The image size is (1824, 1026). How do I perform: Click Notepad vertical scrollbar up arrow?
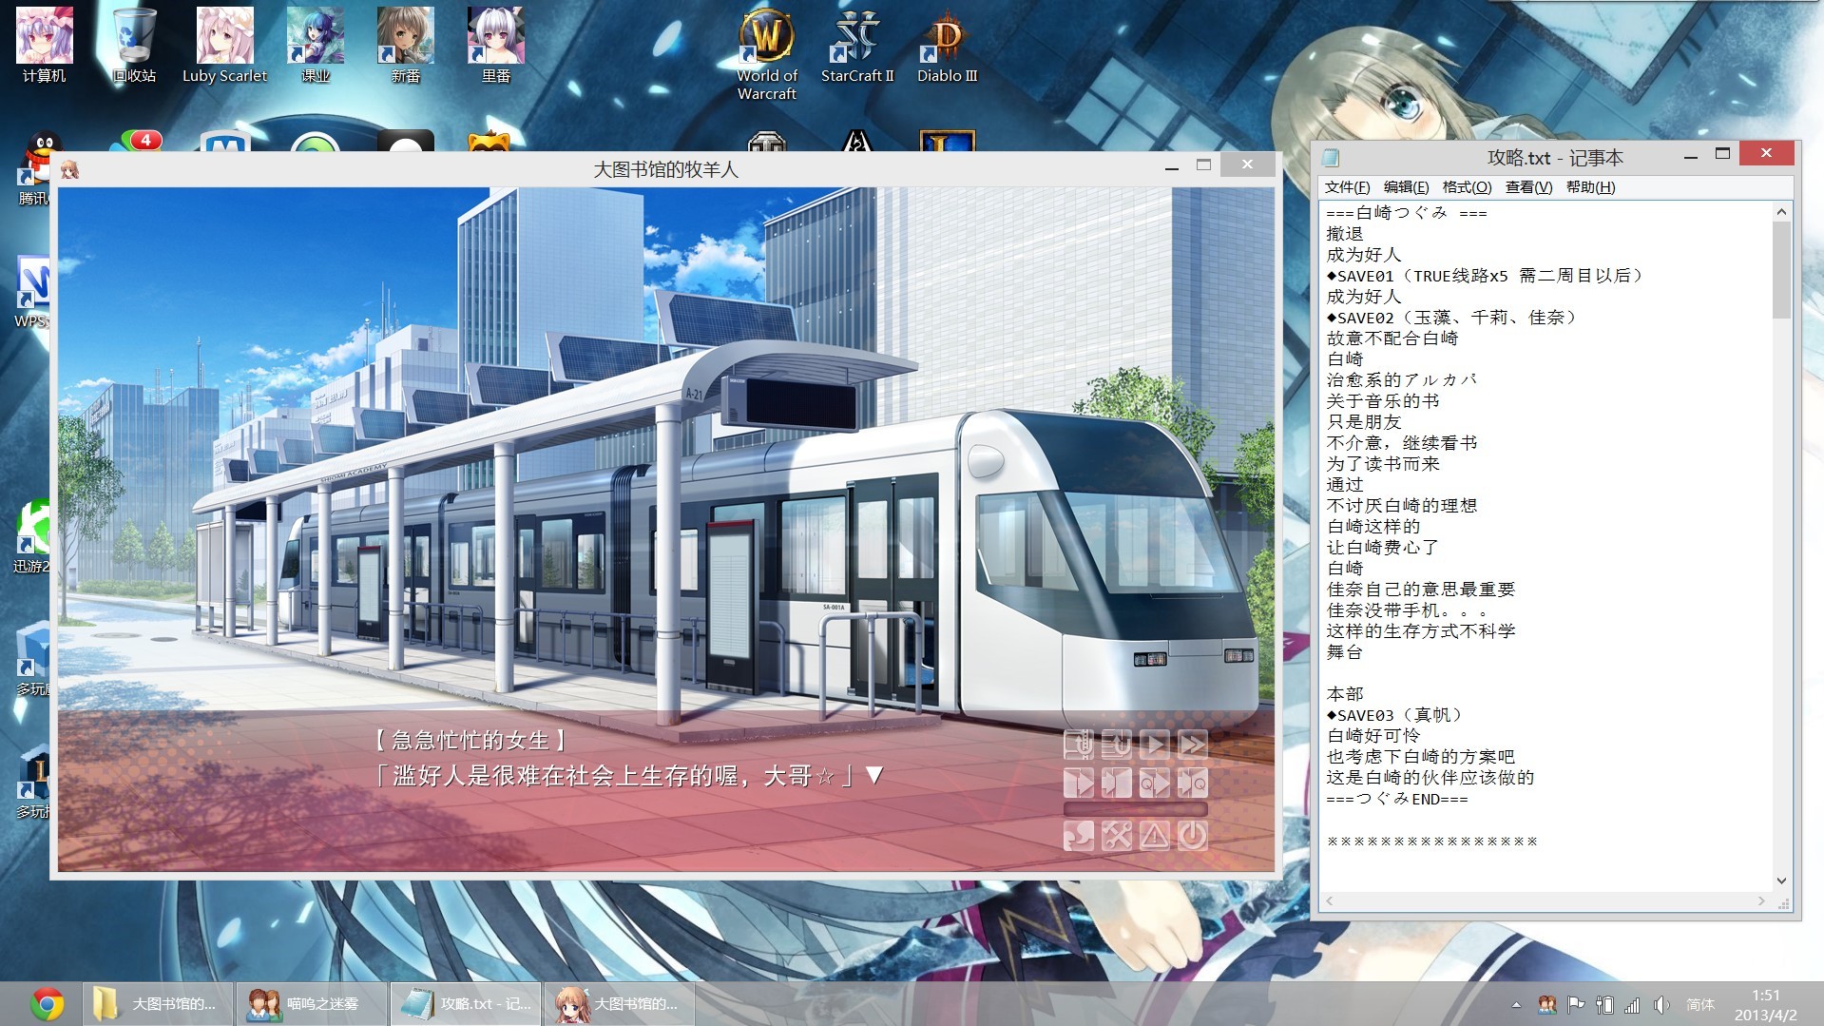[1781, 212]
